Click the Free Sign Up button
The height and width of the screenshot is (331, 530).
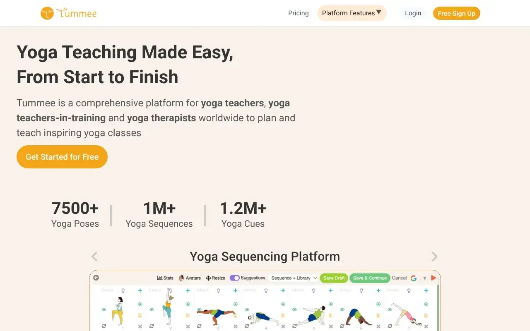[456, 13]
